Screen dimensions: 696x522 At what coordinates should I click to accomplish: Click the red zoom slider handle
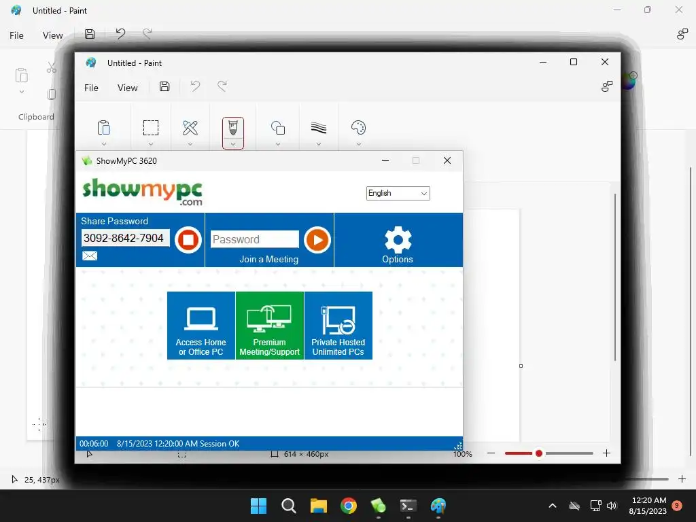point(539,453)
